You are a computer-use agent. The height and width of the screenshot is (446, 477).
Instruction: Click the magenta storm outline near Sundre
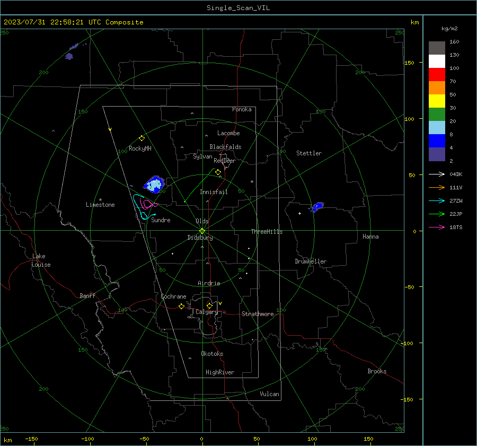pos(148,204)
